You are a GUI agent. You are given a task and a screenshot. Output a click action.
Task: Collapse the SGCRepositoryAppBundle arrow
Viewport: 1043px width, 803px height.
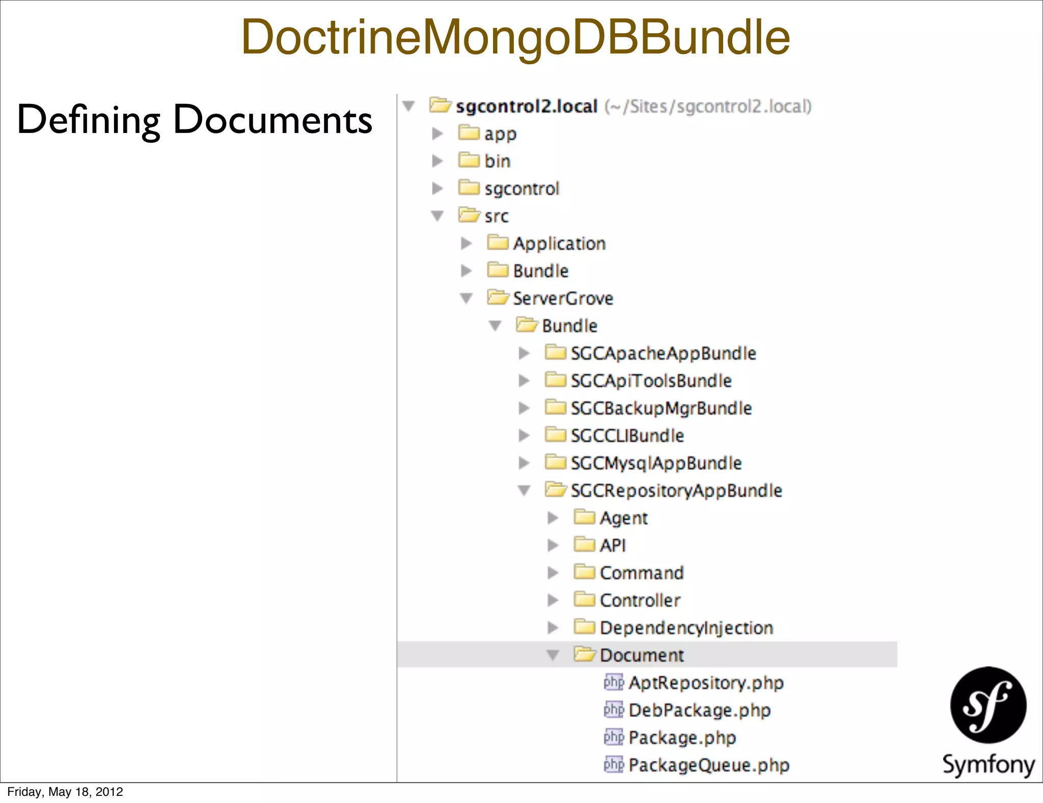[524, 491]
